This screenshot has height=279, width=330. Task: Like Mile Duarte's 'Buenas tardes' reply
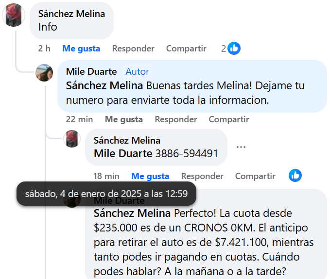[x=124, y=119]
